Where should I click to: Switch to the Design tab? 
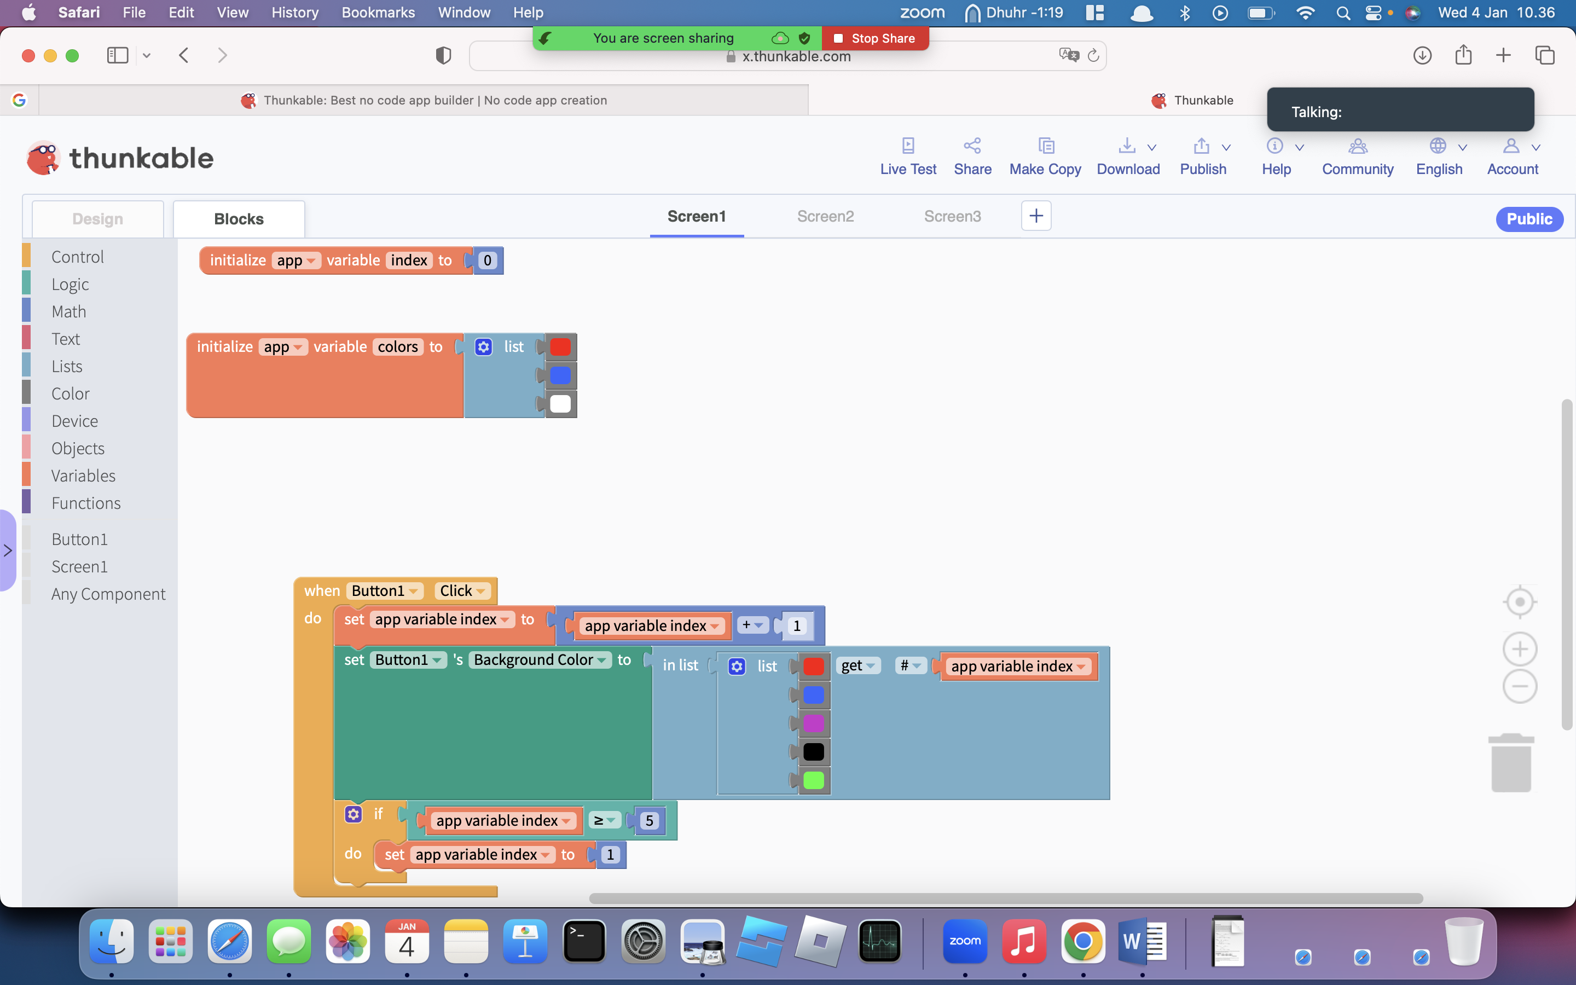98,219
